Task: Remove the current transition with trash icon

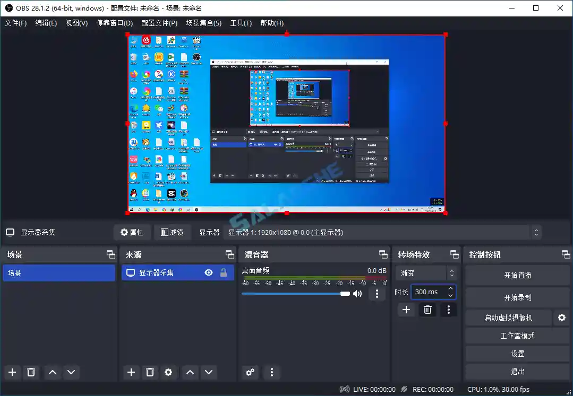Action: [x=427, y=310]
